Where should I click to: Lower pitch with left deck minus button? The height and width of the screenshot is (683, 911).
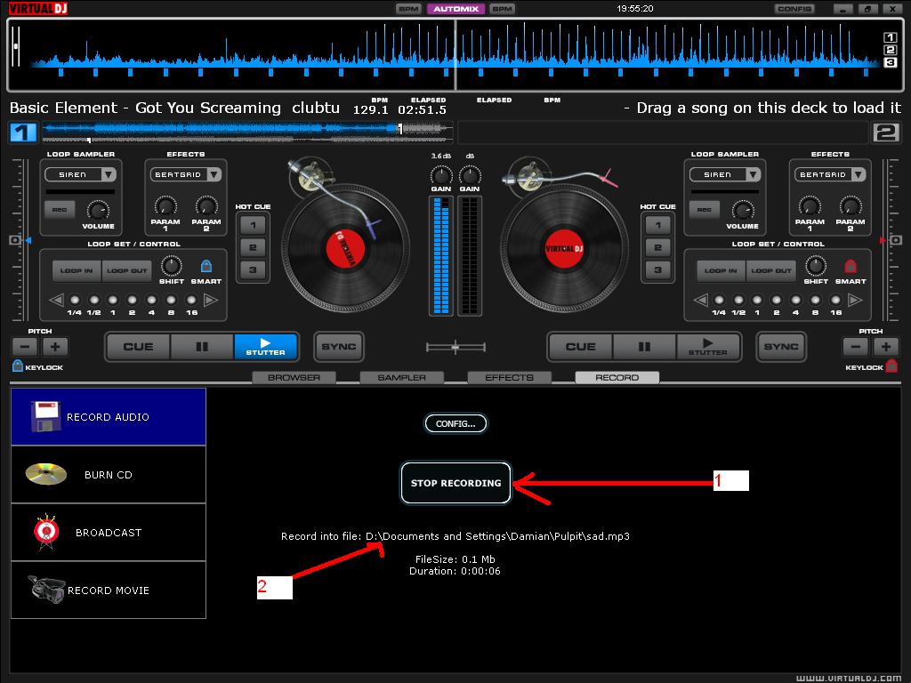25,347
